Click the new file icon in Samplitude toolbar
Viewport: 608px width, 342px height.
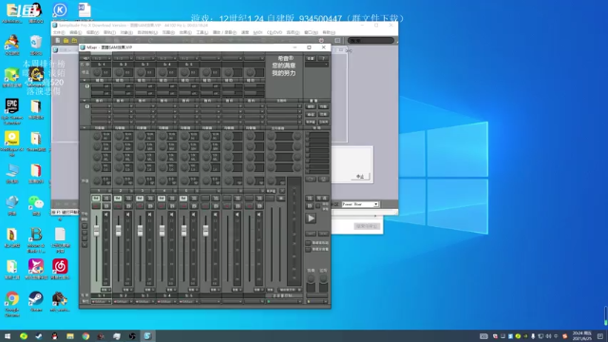[58, 40]
